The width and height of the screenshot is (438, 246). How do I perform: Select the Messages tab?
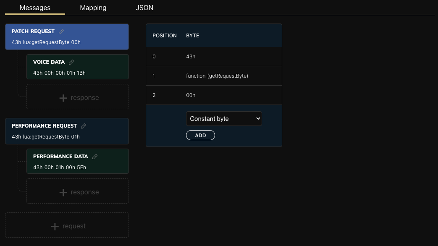pyautogui.click(x=35, y=8)
